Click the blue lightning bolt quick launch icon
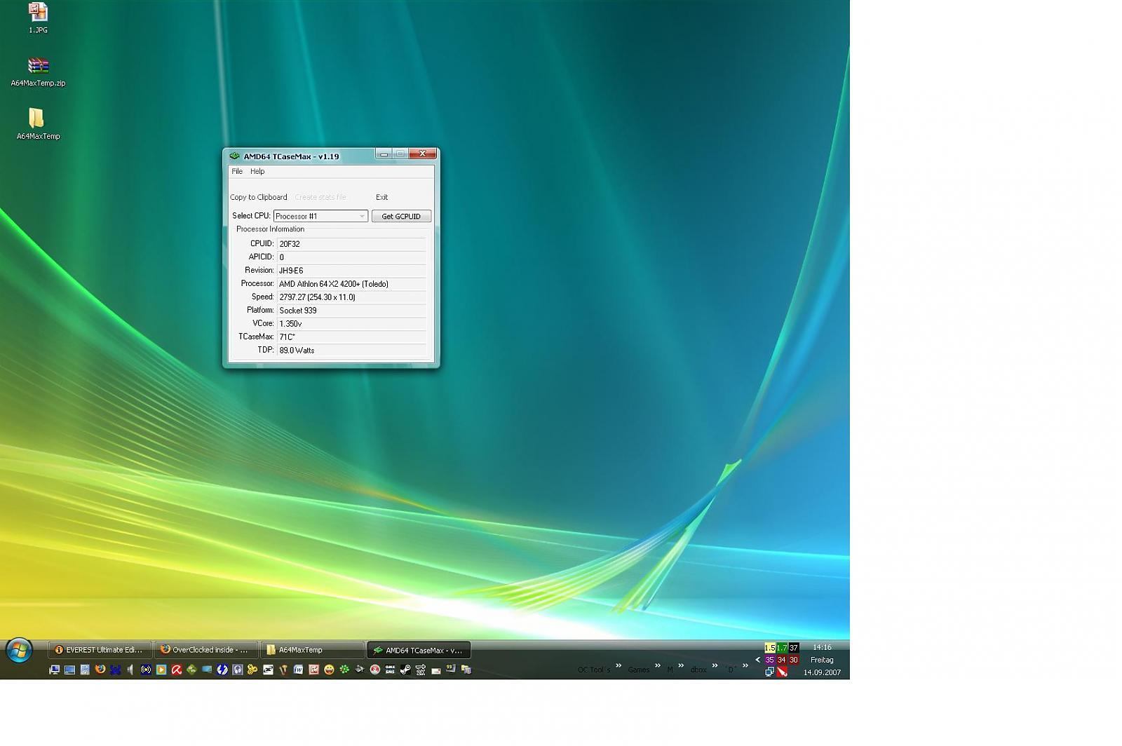 (x=222, y=670)
